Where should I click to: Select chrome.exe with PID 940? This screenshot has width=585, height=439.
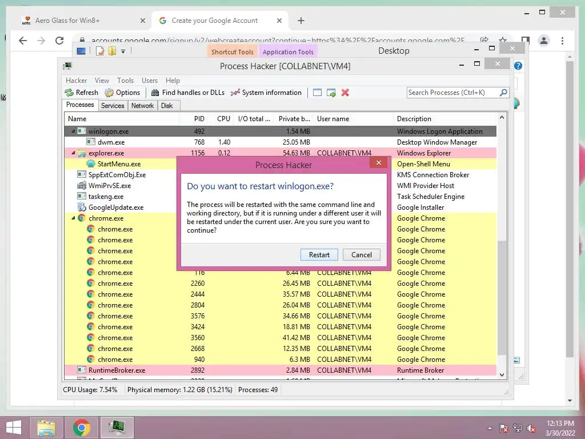(x=280, y=360)
